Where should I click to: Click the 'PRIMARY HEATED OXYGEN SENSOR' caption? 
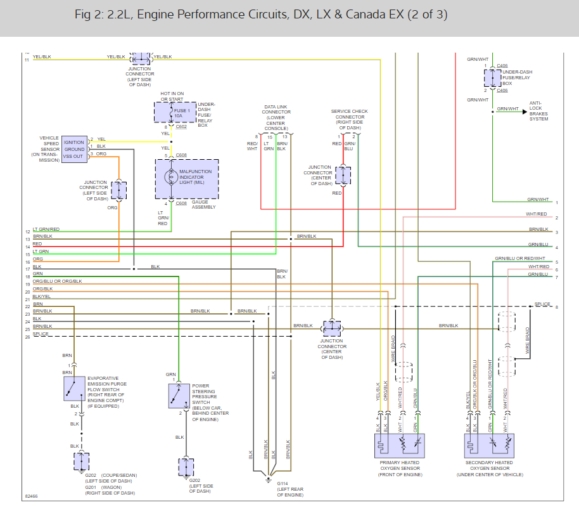[400, 468]
